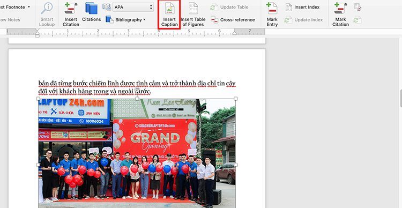Click the Insert Index icon
Image resolution: width=402 pixels, height=208 pixels.
[x=289, y=7]
